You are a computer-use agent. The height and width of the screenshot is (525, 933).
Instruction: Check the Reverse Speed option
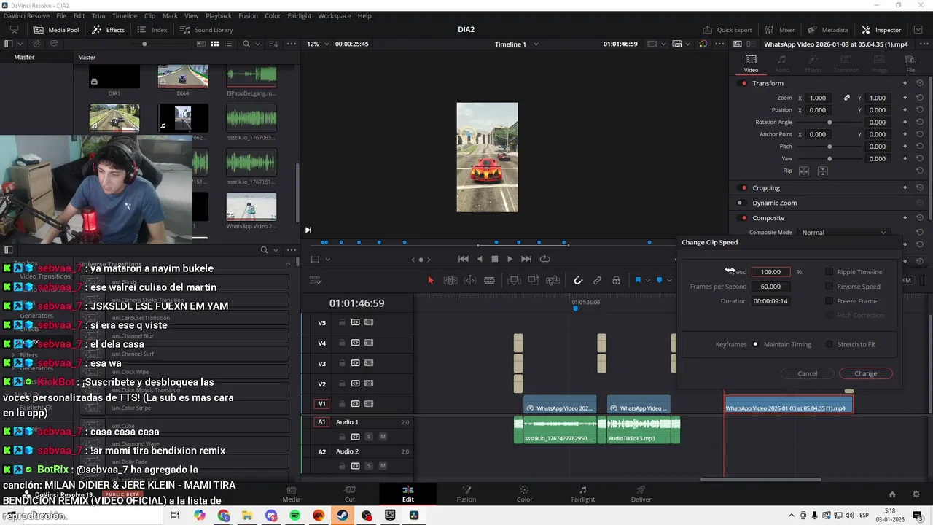point(829,287)
